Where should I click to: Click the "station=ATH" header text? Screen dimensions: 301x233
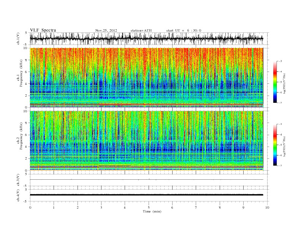tap(141, 30)
